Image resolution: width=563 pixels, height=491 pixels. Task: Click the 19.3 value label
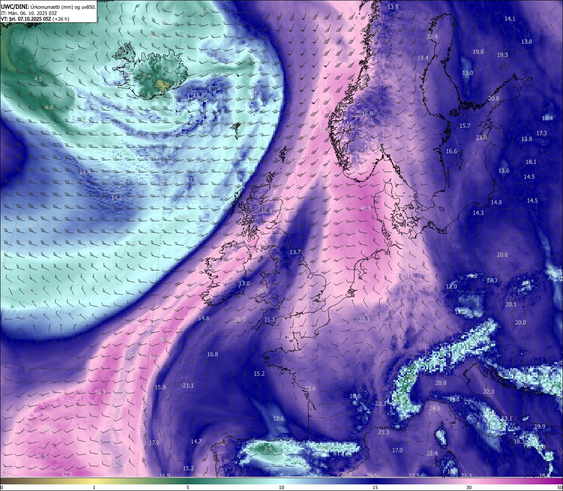502,55
